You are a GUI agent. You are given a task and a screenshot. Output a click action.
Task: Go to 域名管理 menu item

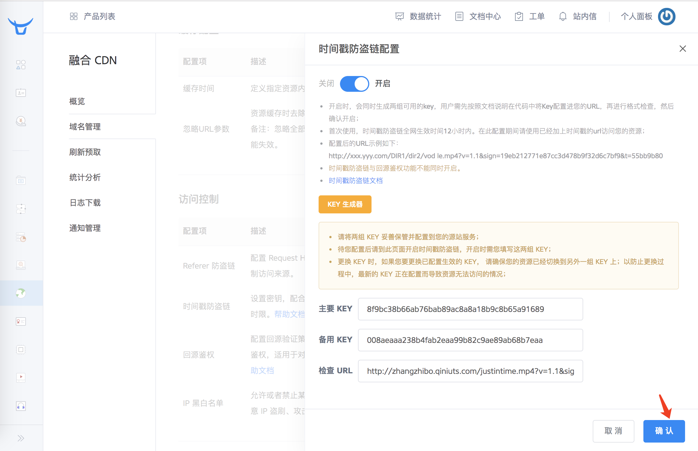coord(85,126)
